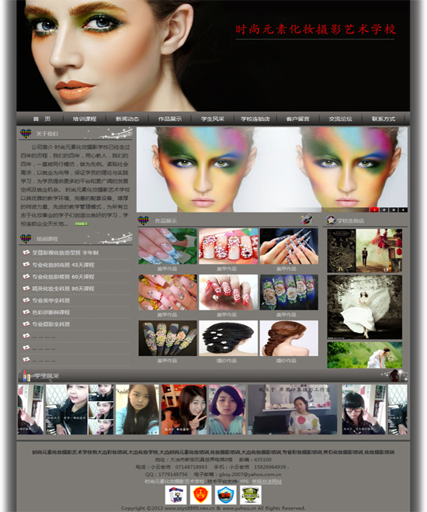
Task: Select the red slide 1 indicator
Action: pos(374,209)
